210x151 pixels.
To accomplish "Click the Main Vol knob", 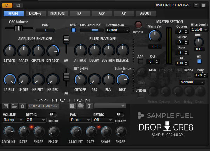I will [x=155, y=36].
